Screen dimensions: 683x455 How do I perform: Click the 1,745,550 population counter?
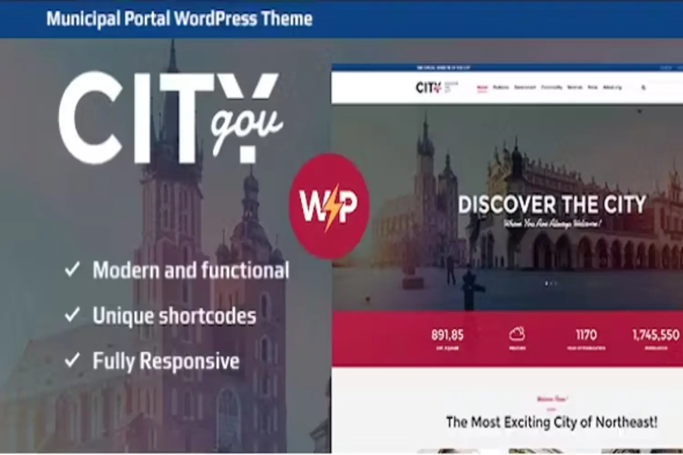coord(656,335)
